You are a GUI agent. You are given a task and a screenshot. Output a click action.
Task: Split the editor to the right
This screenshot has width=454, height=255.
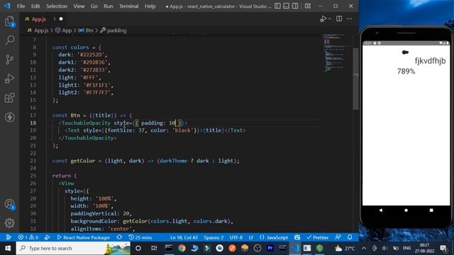[339, 19]
